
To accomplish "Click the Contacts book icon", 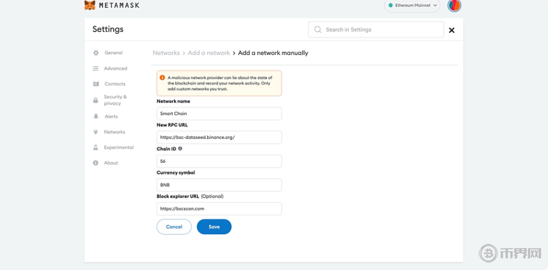I will pyautogui.click(x=96, y=84).
